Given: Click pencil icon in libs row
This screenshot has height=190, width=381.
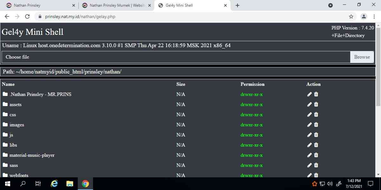Looking at the screenshot, I should pos(309,145).
